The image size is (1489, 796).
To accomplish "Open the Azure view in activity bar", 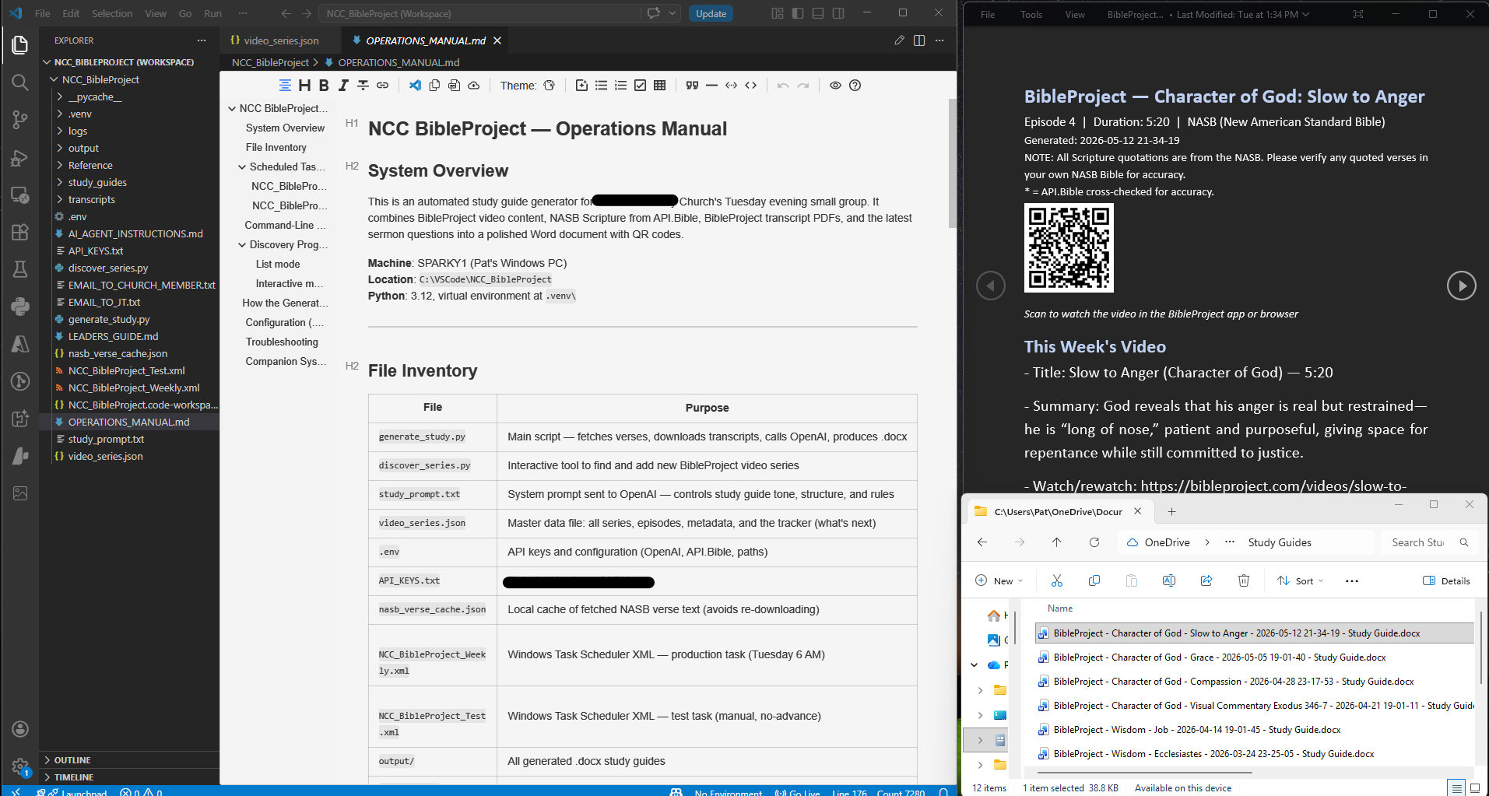I will point(20,344).
